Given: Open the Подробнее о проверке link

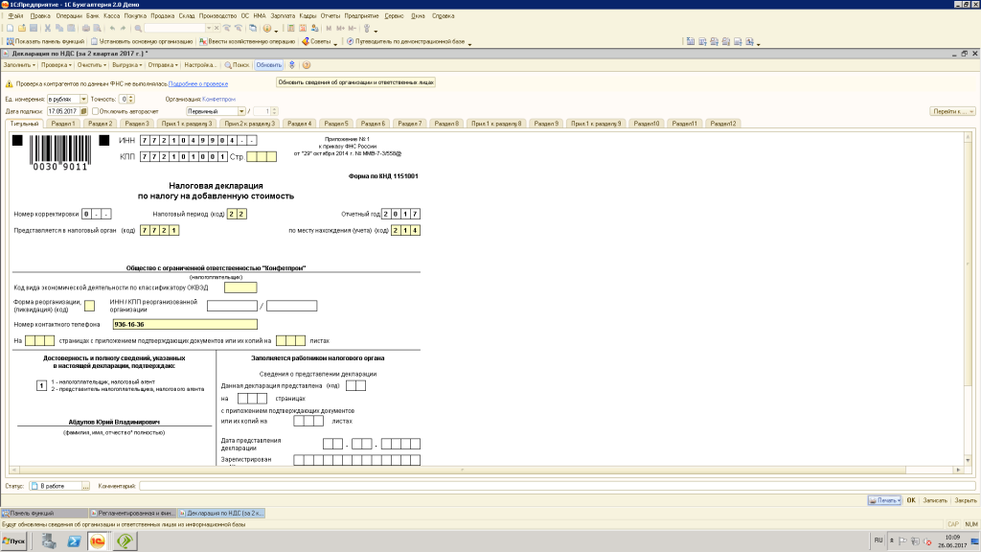Looking at the screenshot, I should coord(197,84).
